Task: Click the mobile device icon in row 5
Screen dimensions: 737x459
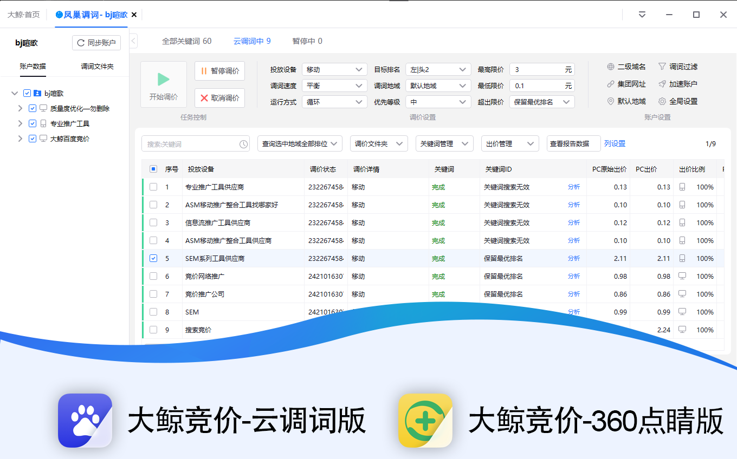Action: [x=682, y=258]
